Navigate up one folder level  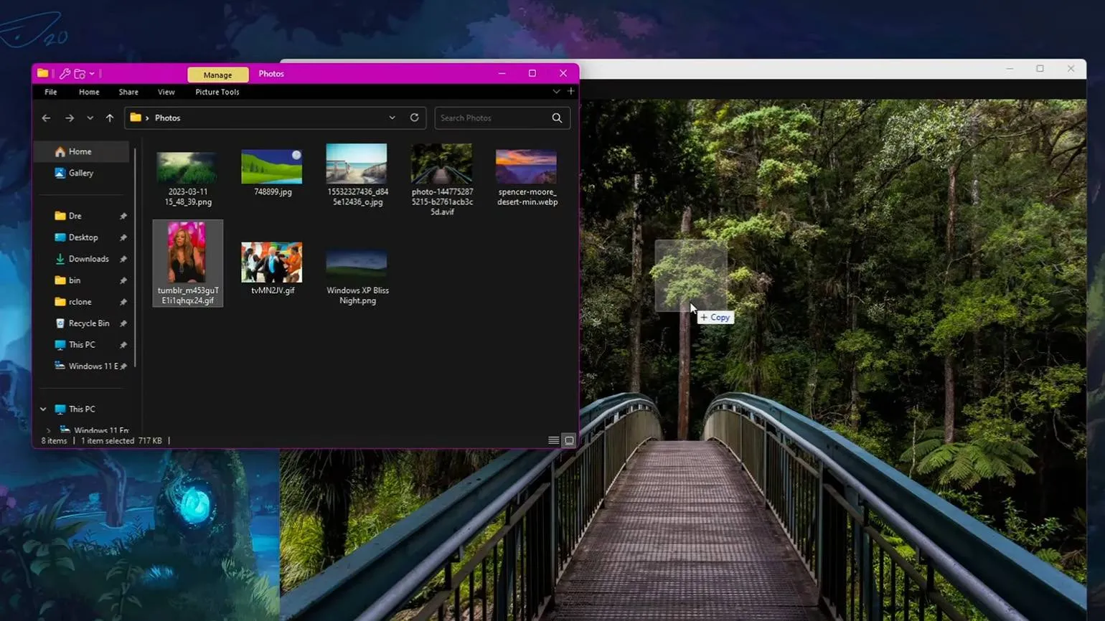pos(110,118)
